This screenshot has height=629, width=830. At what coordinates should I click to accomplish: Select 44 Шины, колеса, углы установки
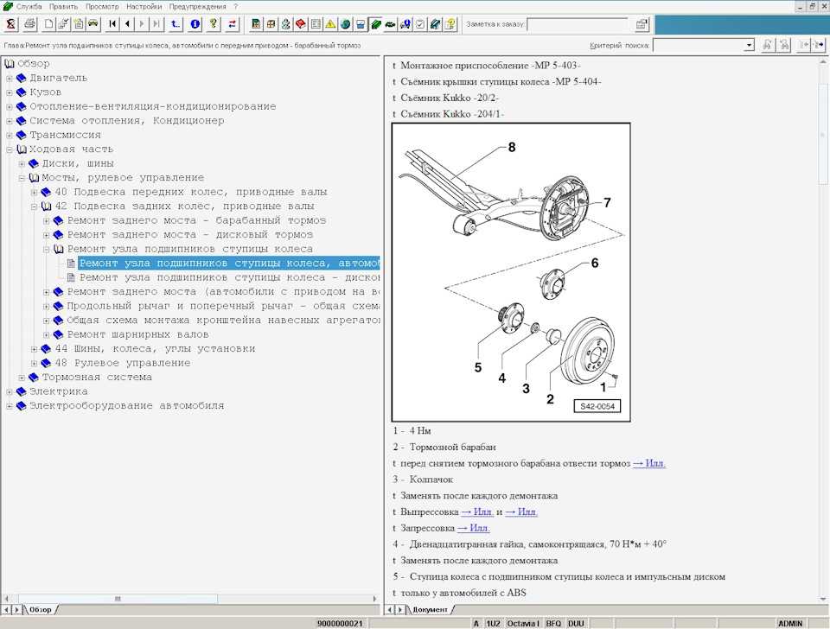pos(155,348)
